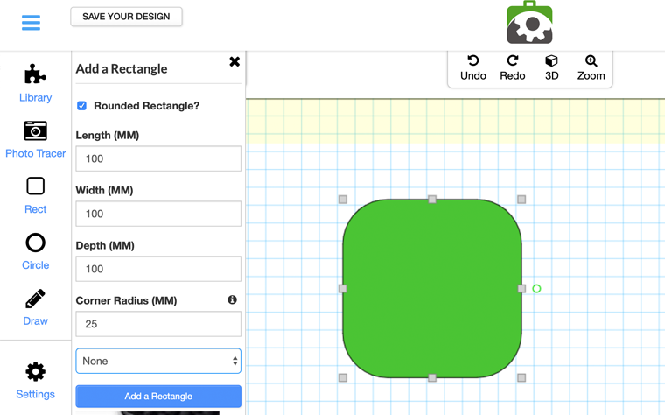Click the blue Add a Rectangle button

point(158,397)
